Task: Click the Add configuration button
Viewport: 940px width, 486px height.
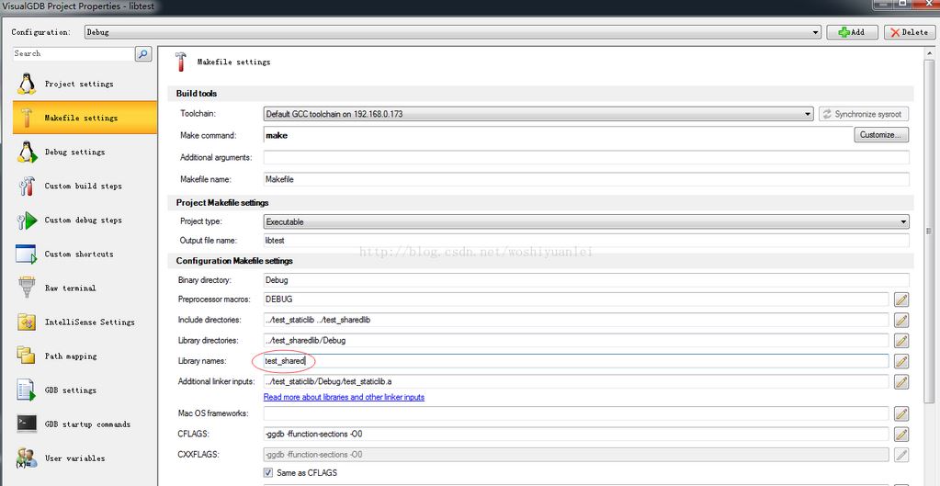Action: 852,32
